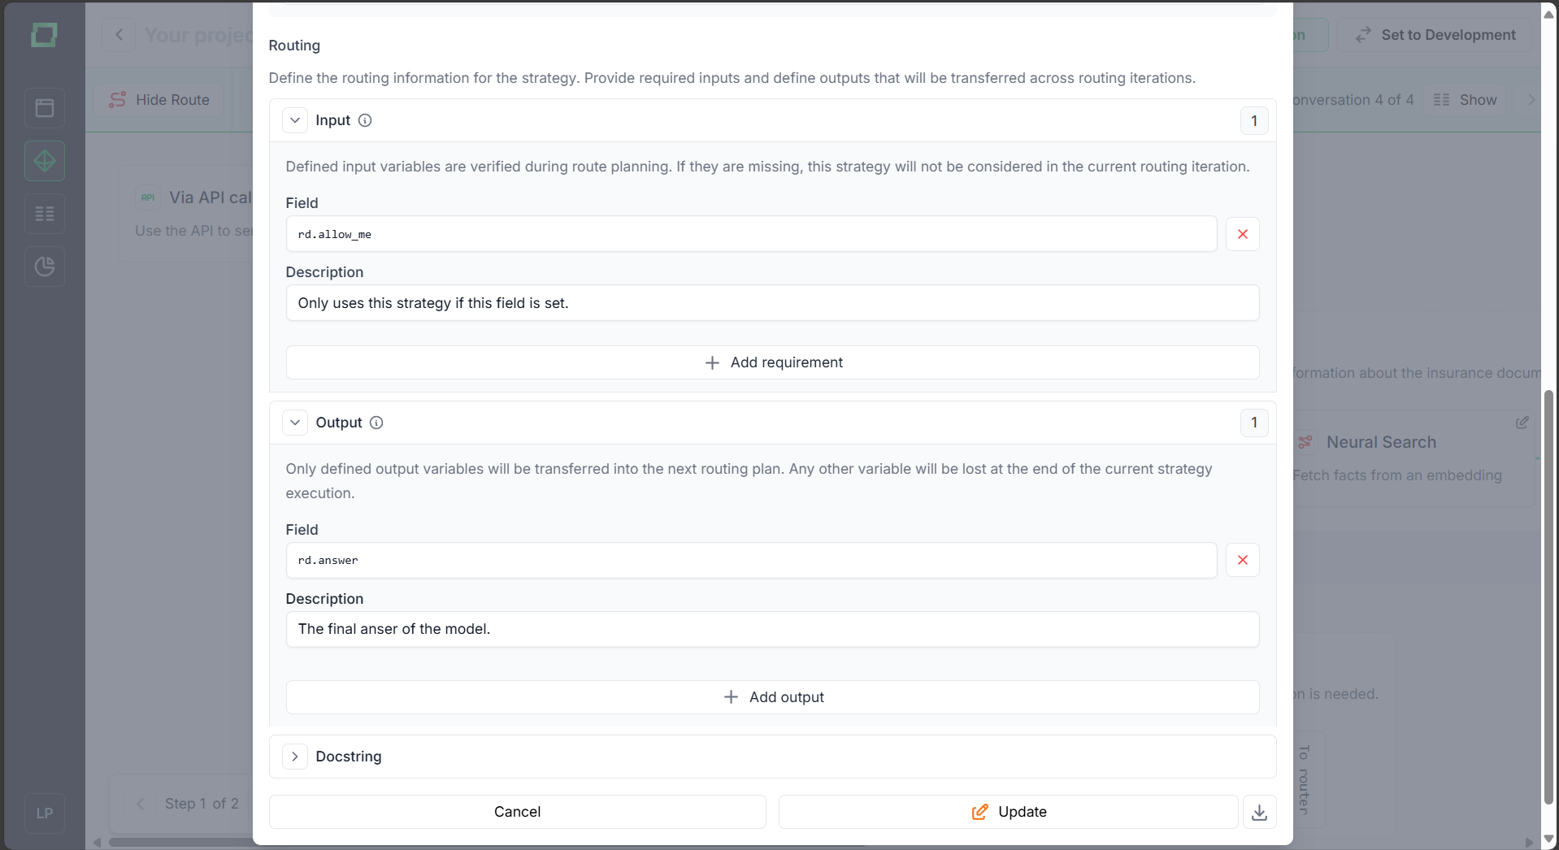Open the Output info tooltip icon
Image resolution: width=1559 pixels, height=850 pixels.
coord(376,423)
